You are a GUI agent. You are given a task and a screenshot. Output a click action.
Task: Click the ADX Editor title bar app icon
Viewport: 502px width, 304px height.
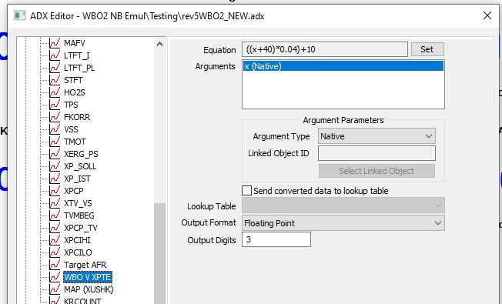[19, 15]
